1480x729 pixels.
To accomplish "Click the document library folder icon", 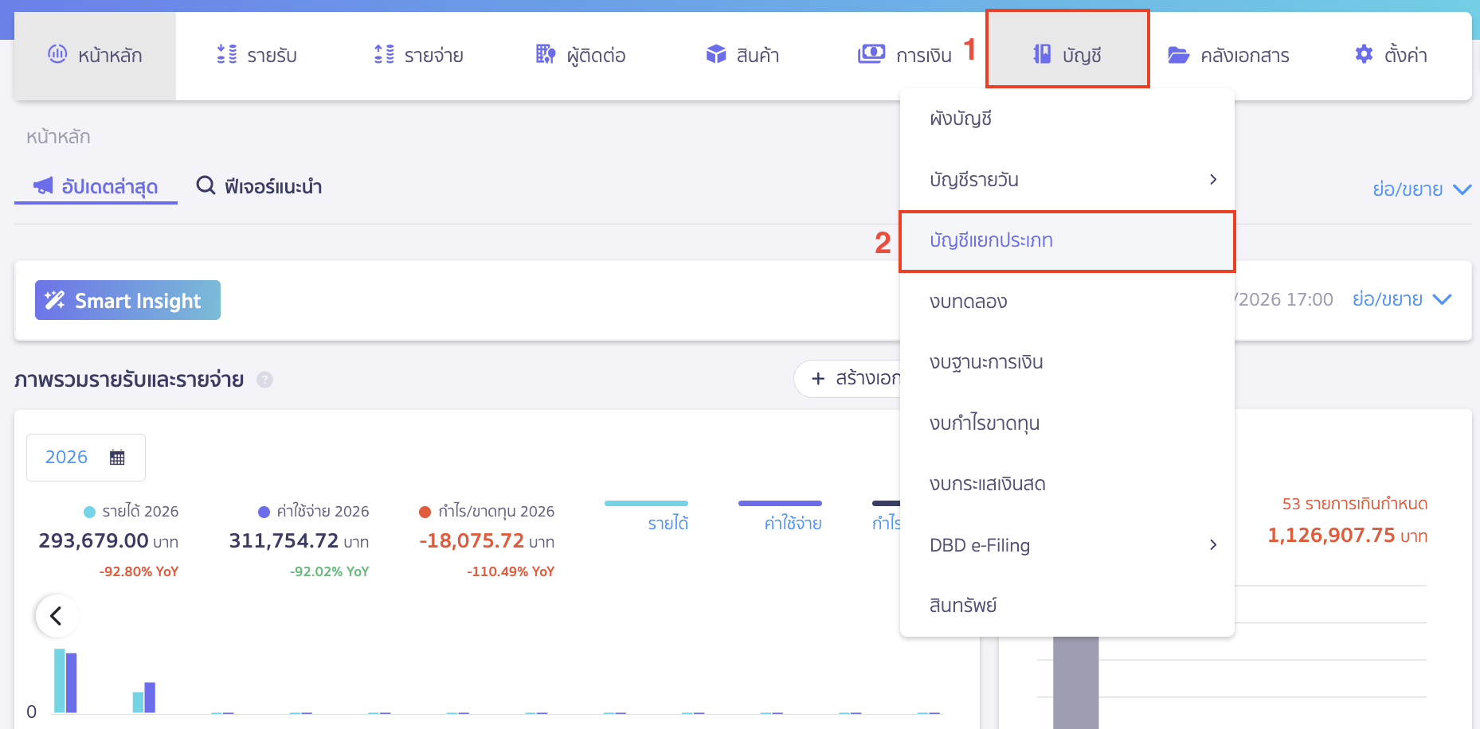I will [x=1178, y=55].
